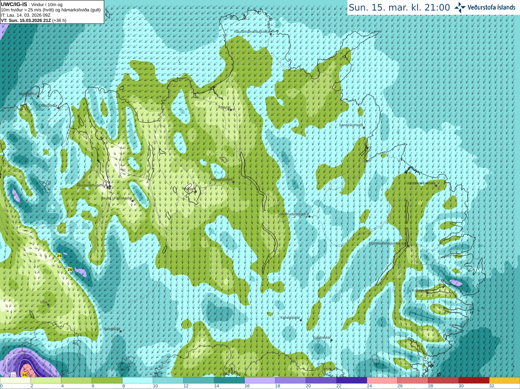
Task: Select the Kárahnjúkar station marker
Action: 301,320
